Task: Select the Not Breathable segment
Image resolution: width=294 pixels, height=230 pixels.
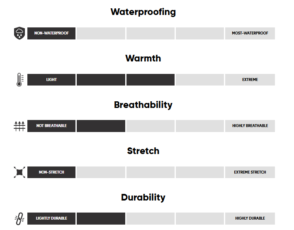Action: tap(51, 126)
